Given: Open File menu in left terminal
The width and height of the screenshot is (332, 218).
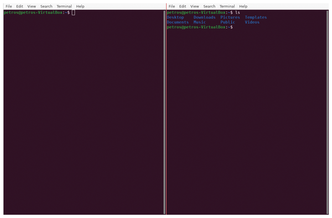Looking at the screenshot, I should click(9, 6).
